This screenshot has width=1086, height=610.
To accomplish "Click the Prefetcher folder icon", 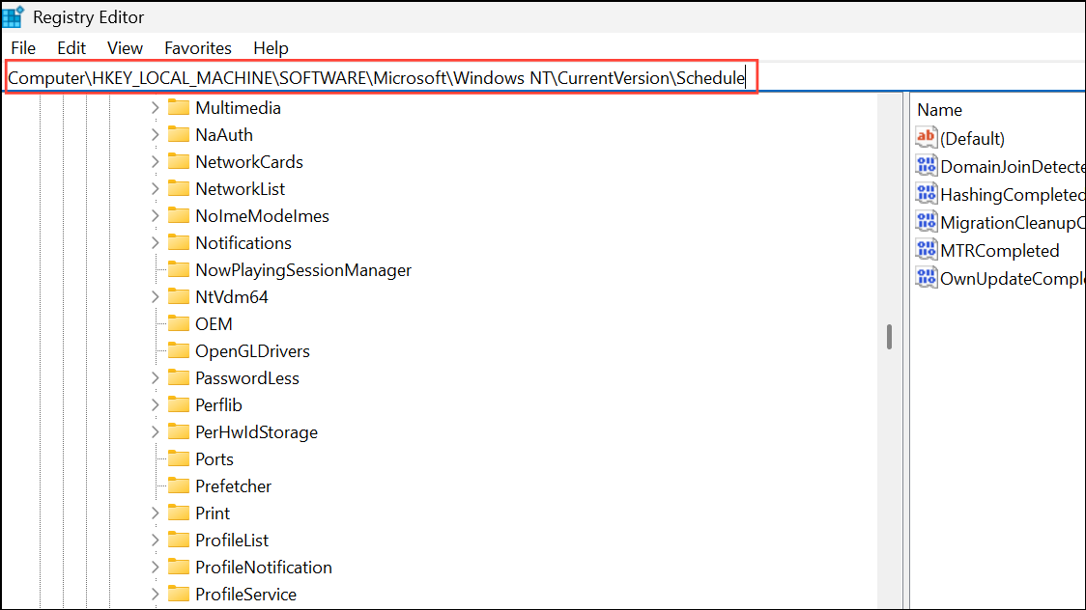I will point(179,485).
